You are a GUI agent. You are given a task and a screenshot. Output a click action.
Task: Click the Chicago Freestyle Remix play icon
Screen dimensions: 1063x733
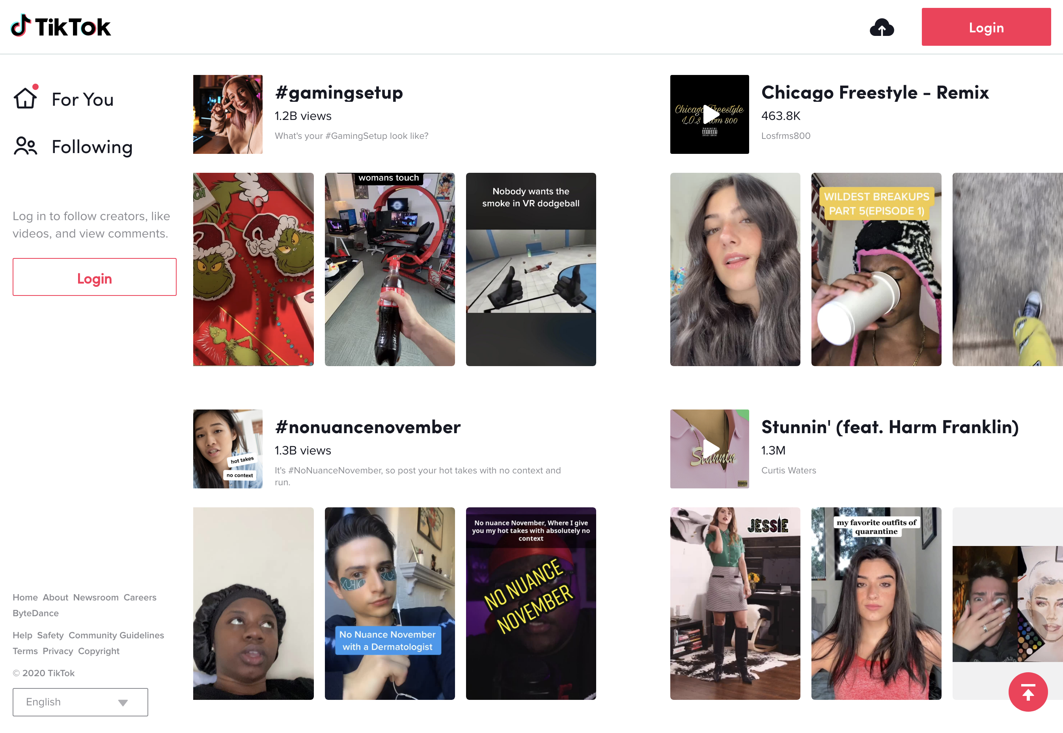point(710,114)
